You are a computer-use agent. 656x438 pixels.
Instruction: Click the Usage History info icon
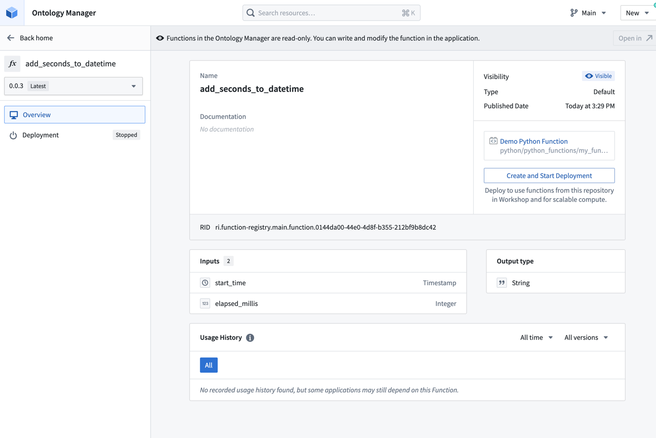(250, 338)
